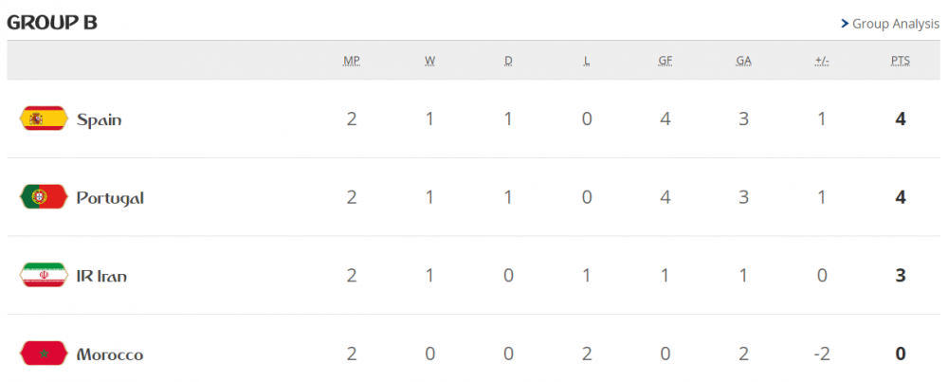This screenshot has height=382, width=948.
Task: Click the arrow beside Group Analysis
Action: coord(844,24)
